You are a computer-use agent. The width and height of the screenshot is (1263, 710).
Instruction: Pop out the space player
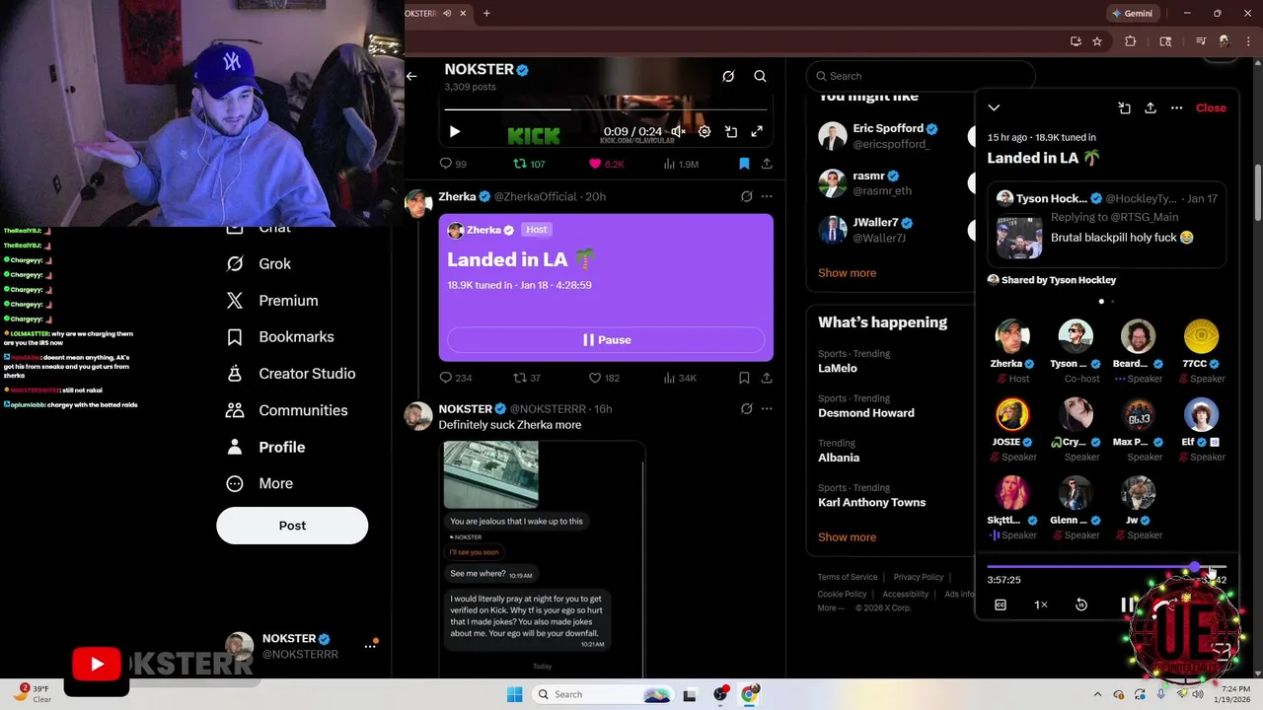1125,107
